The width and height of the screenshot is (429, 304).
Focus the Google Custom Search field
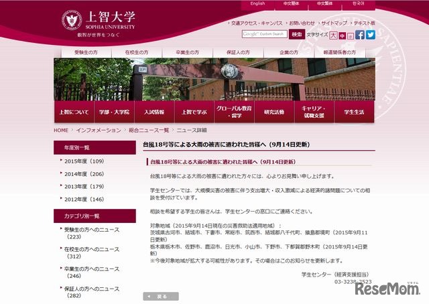(x=265, y=34)
